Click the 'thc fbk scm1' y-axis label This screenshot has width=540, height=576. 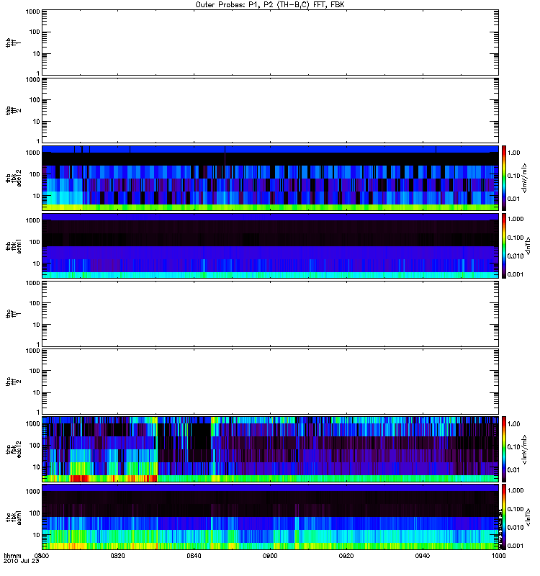pyautogui.click(x=13, y=517)
